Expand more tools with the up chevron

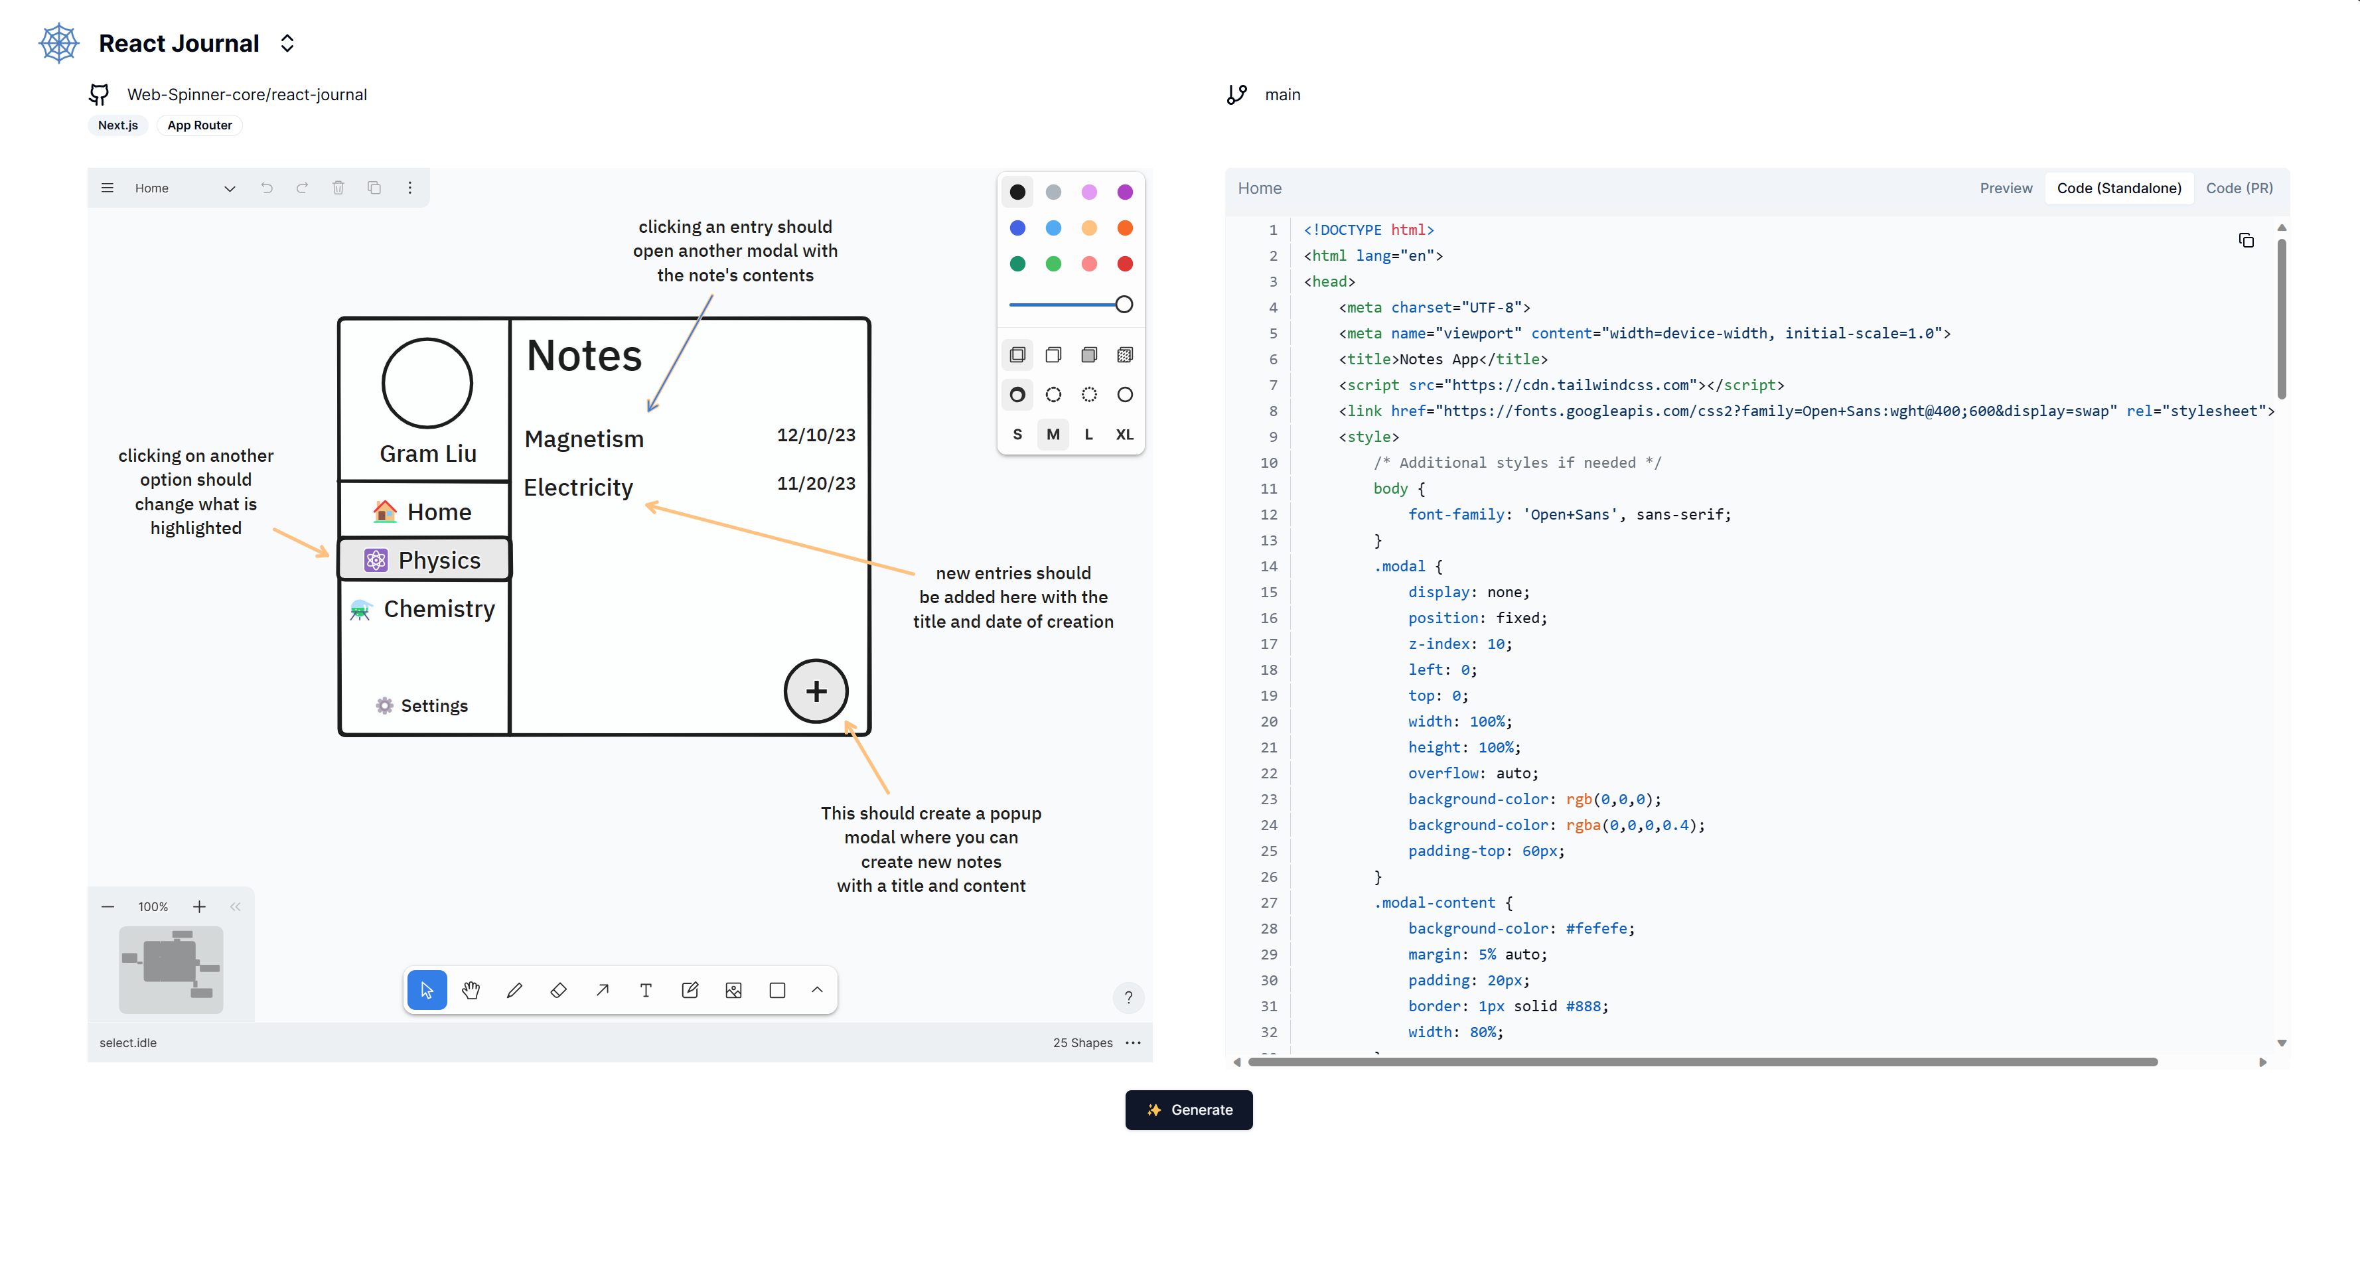point(817,990)
